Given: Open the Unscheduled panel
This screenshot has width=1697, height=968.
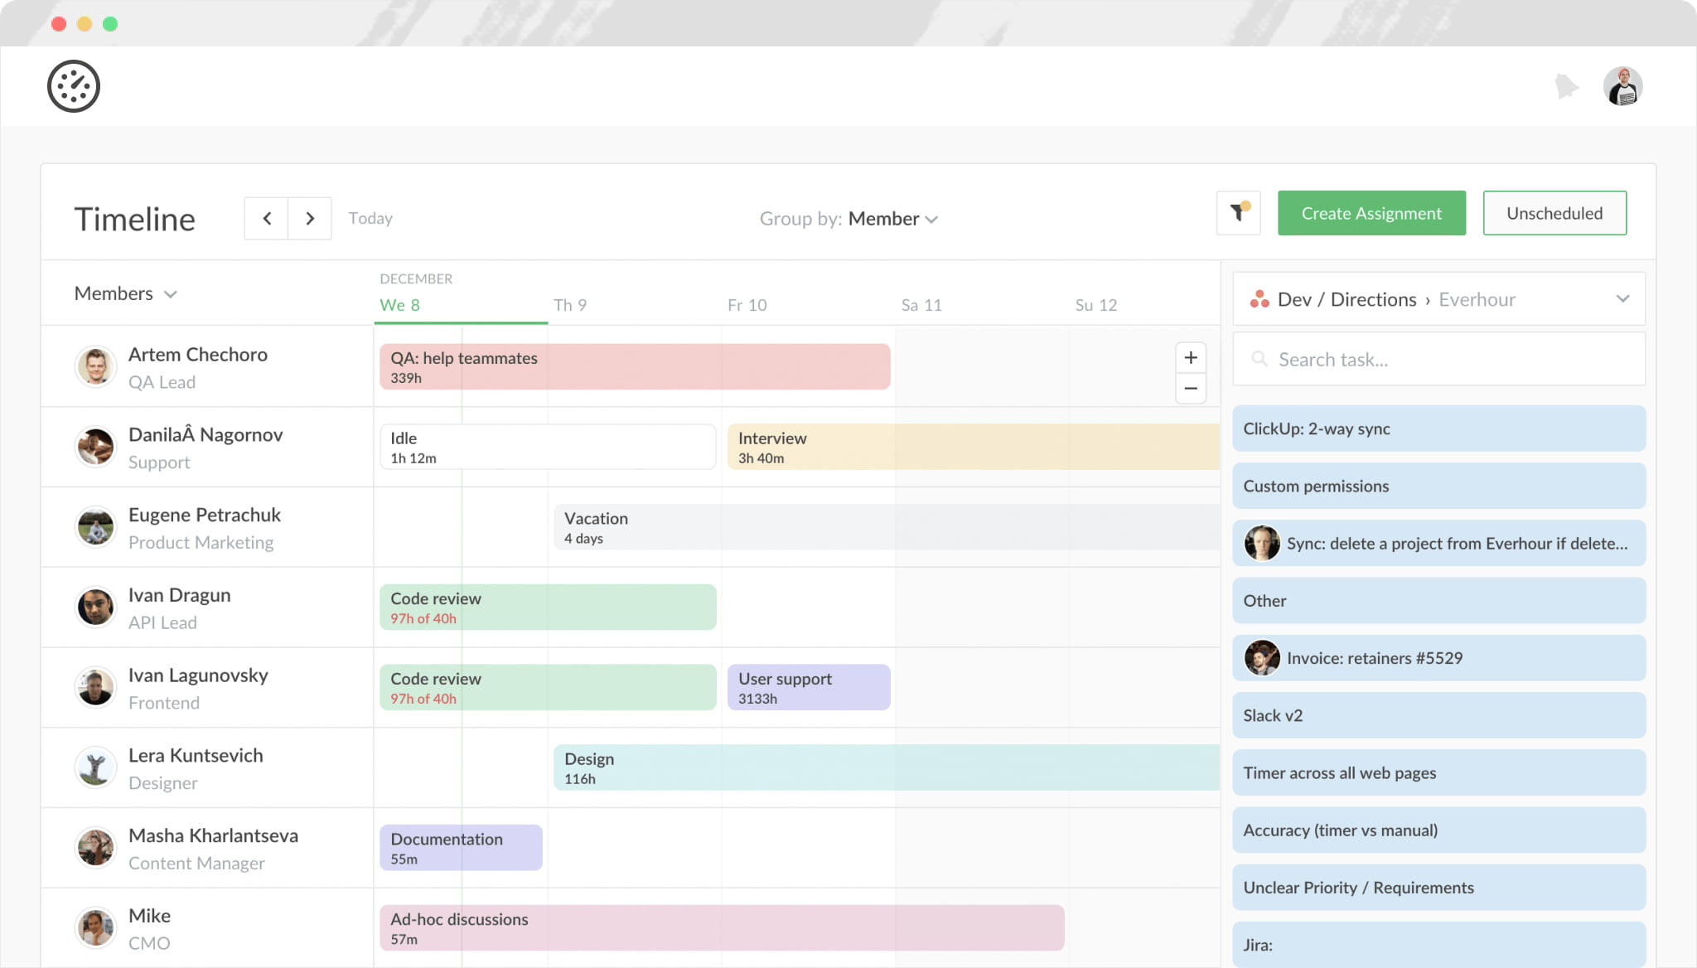Looking at the screenshot, I should click(1554, 213).
